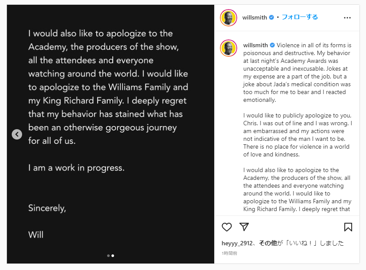Jump to the first carousel dot
This screenshot has height=270, width=366.
click(108, 256)
